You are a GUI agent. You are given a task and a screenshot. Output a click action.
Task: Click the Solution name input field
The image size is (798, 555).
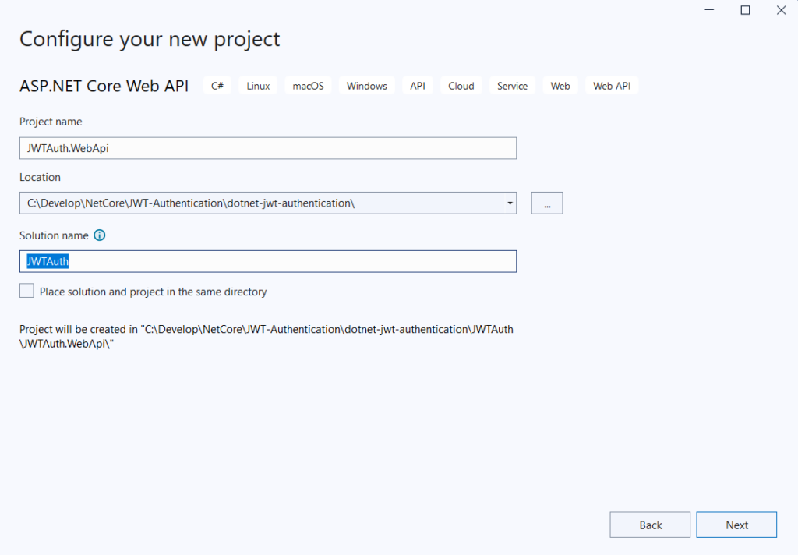click(268, 261)
